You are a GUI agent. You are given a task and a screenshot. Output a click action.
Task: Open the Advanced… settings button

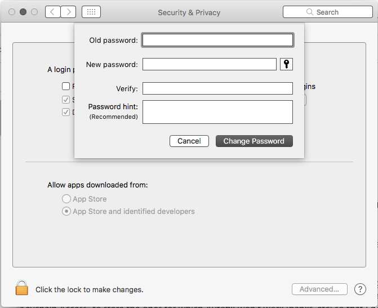coord(319,289)
